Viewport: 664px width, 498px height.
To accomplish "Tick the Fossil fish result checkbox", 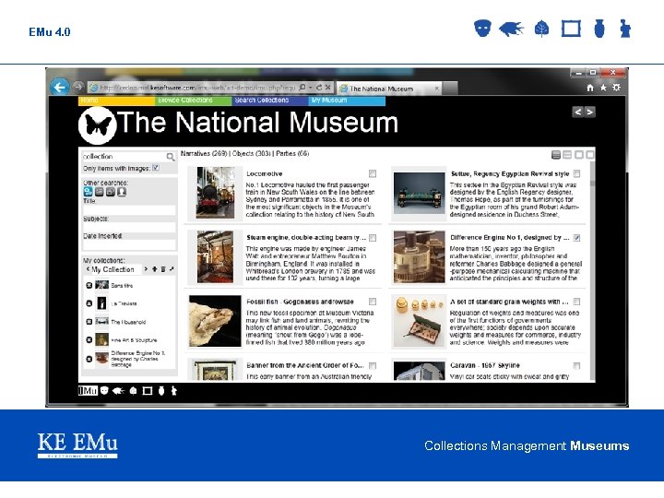I will pos(373,302).
